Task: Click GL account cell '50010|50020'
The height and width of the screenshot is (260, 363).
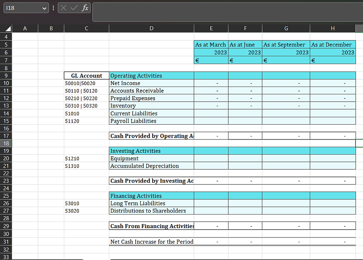Action: [87, 83]
